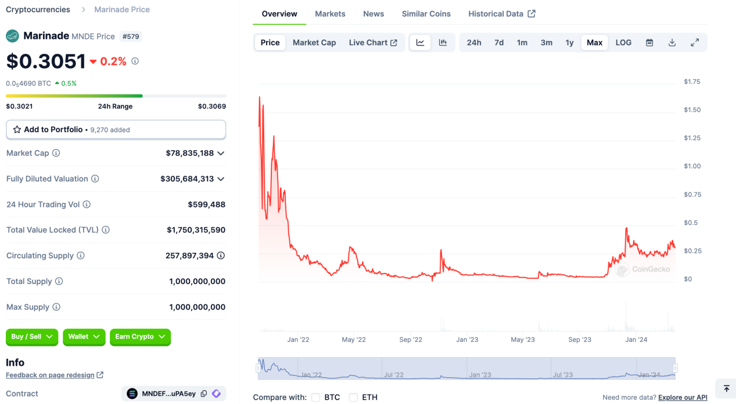Open the Market Cap info tooltip

click(55, 153)
